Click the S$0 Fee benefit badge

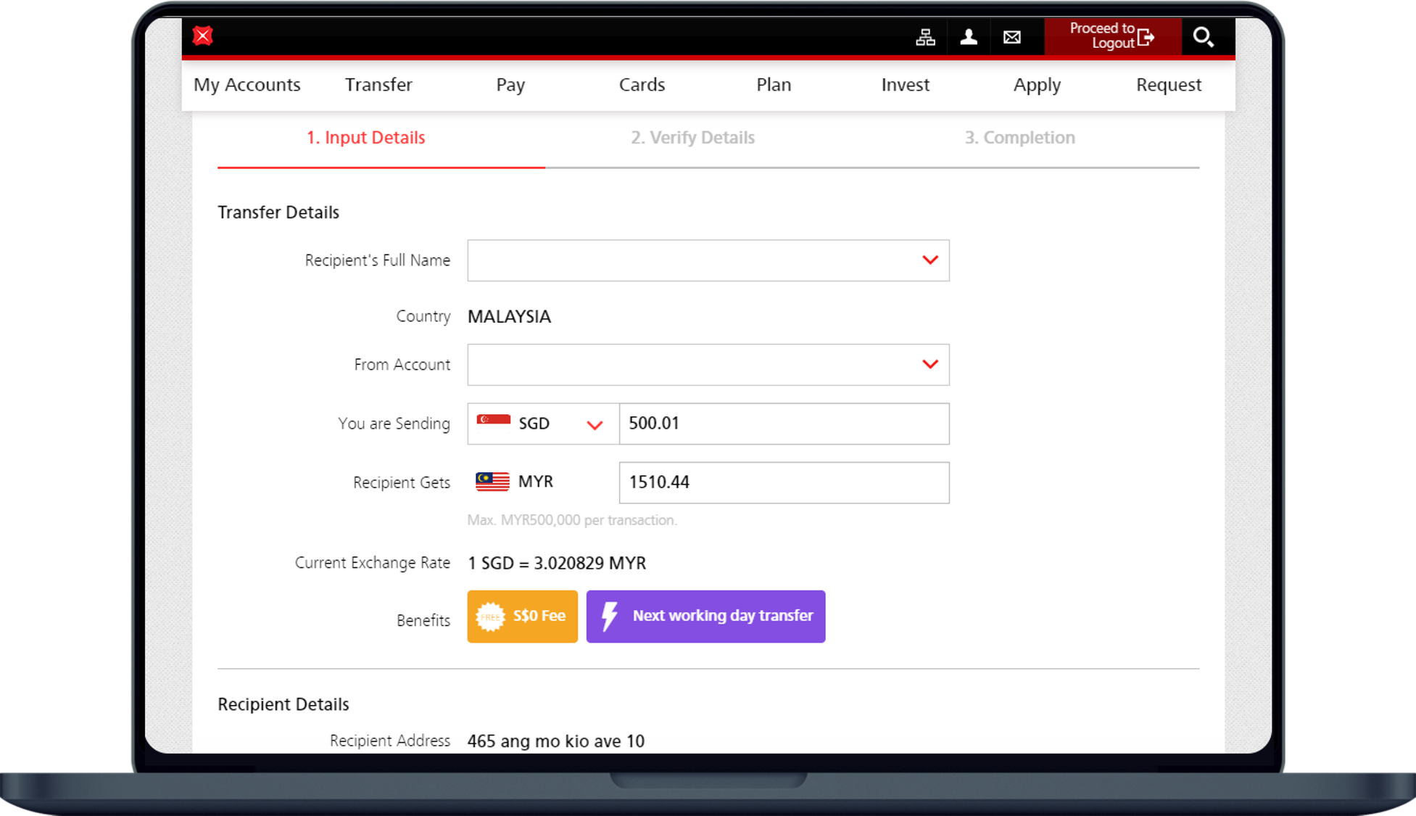pyautogui.click(x=522, y=616)
